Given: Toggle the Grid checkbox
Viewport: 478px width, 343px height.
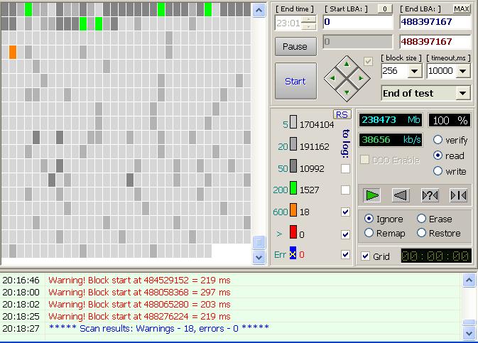Looking at the screenshot, I should (365, 256).
